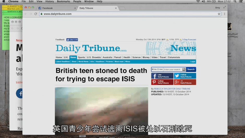Open the Video section

pyautogui.click(x=154, y=57)
